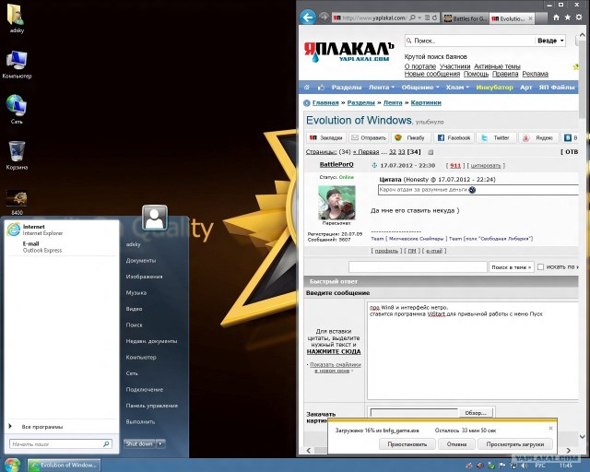
Task: Click the volume icon in system tray
Action: (x=525, y=466)
